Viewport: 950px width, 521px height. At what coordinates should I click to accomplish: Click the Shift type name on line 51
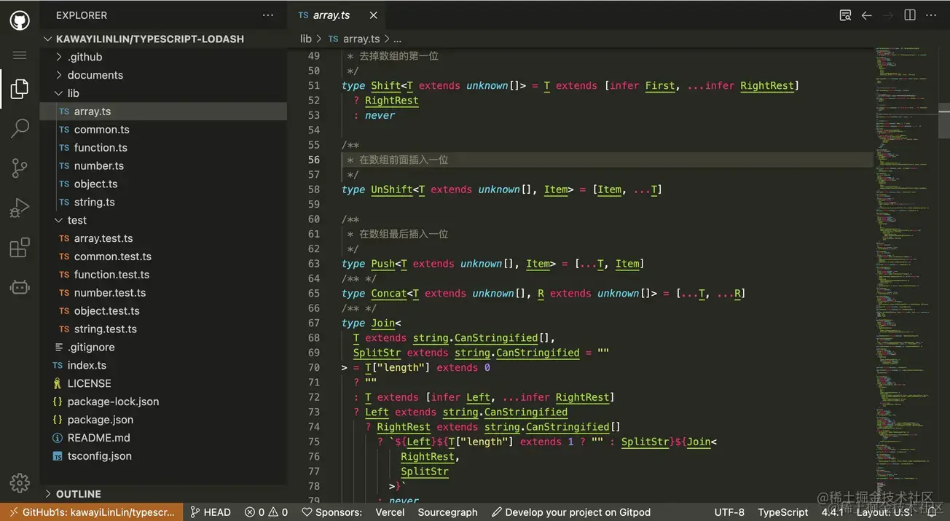(386, 85)
